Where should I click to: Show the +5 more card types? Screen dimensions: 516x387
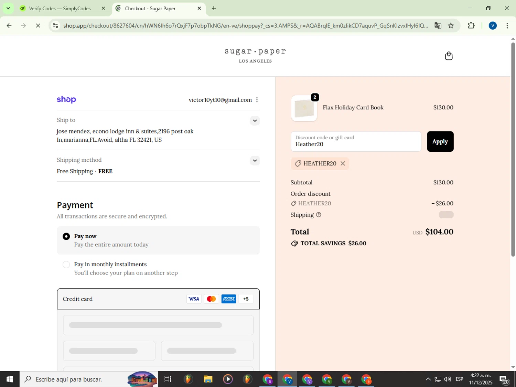click(x=246, y=299)
